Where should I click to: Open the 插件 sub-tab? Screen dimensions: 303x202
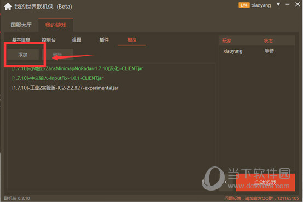click(x=104, y=40)
